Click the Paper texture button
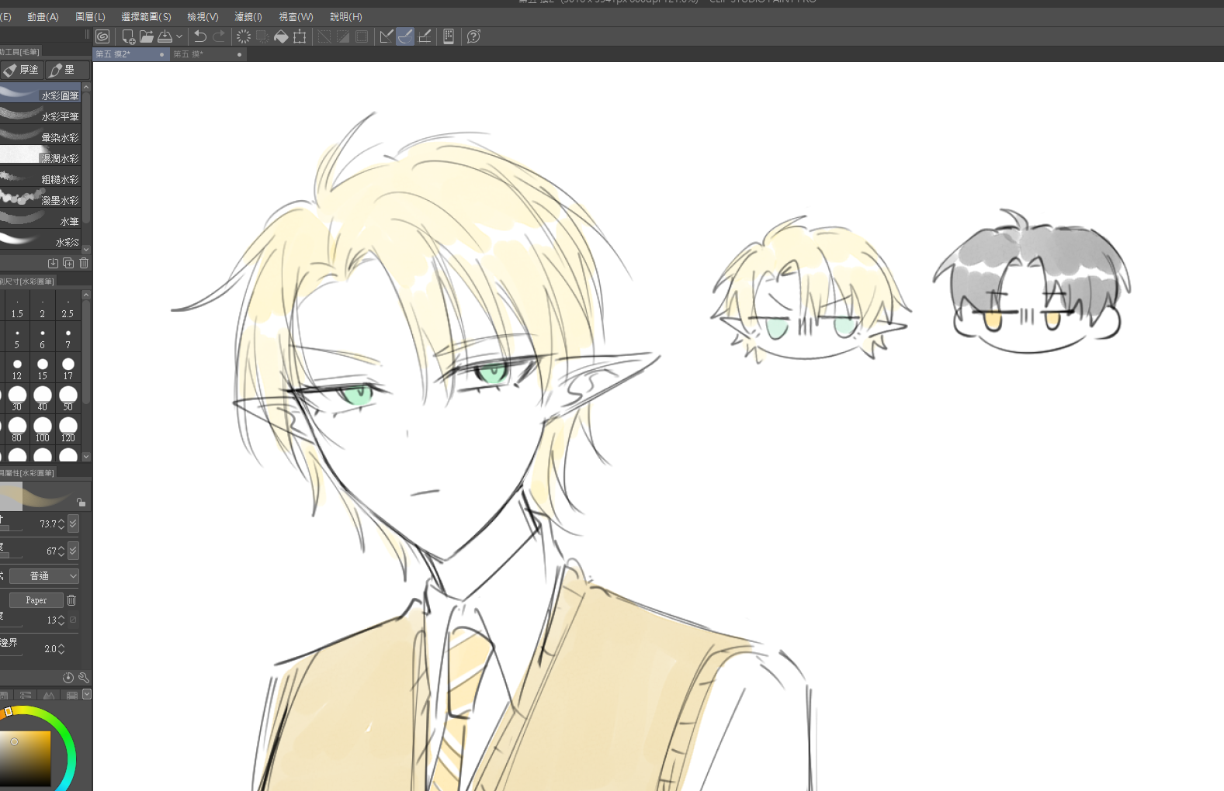1224x791 pixels. [x=36, y=600]
